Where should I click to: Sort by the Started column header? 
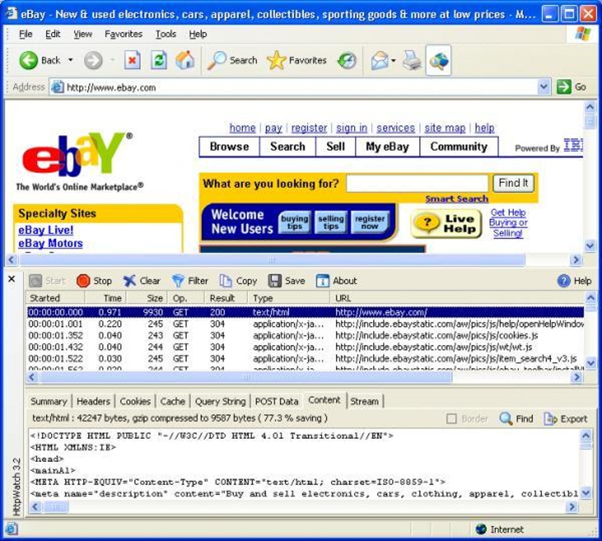point(55,298)
